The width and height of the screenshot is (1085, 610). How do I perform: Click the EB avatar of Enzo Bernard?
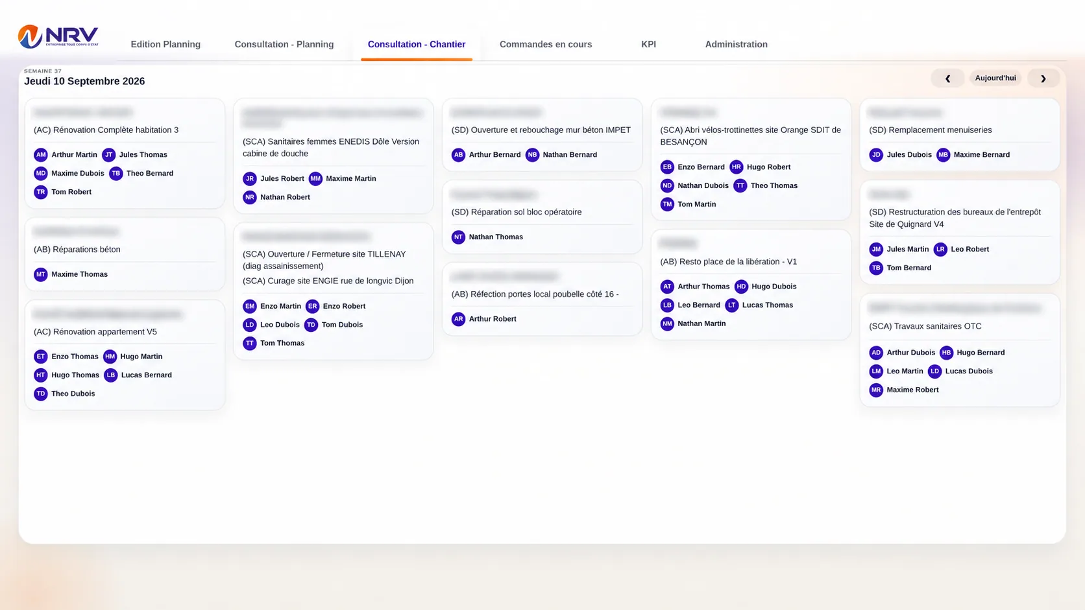(x=667, y=167)
